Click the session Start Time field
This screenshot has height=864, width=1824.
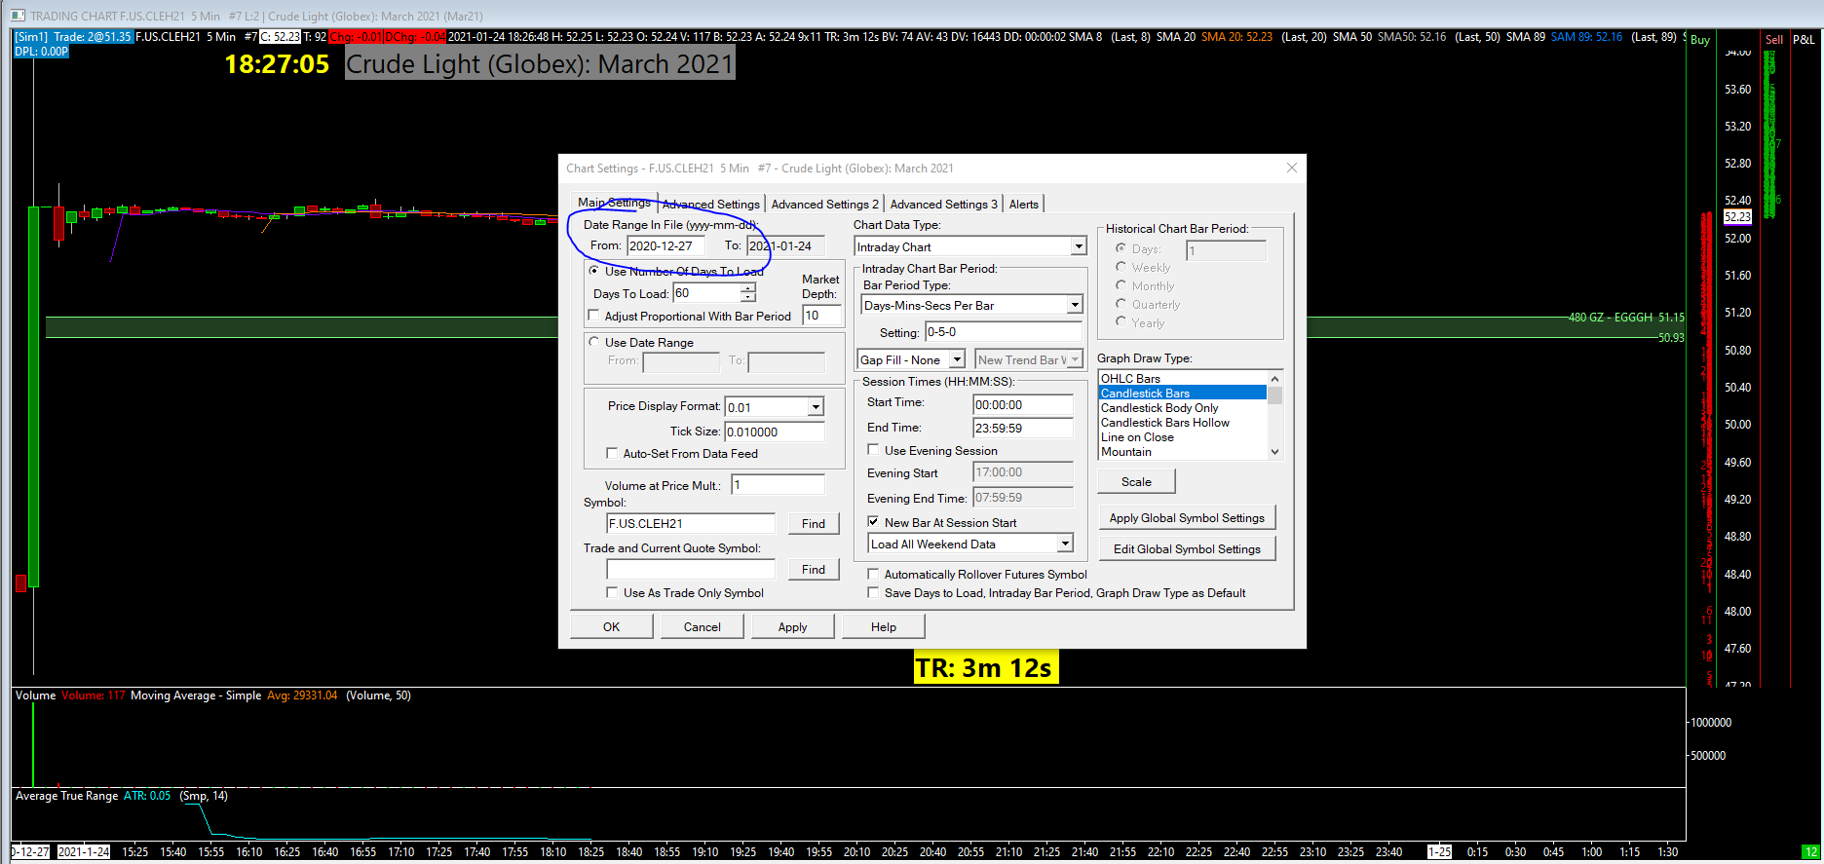pyautogui.click(x=1023, y=404)
